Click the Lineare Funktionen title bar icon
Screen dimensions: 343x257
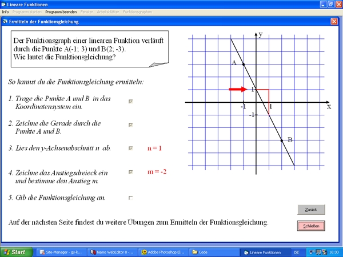tap(5, 3)
